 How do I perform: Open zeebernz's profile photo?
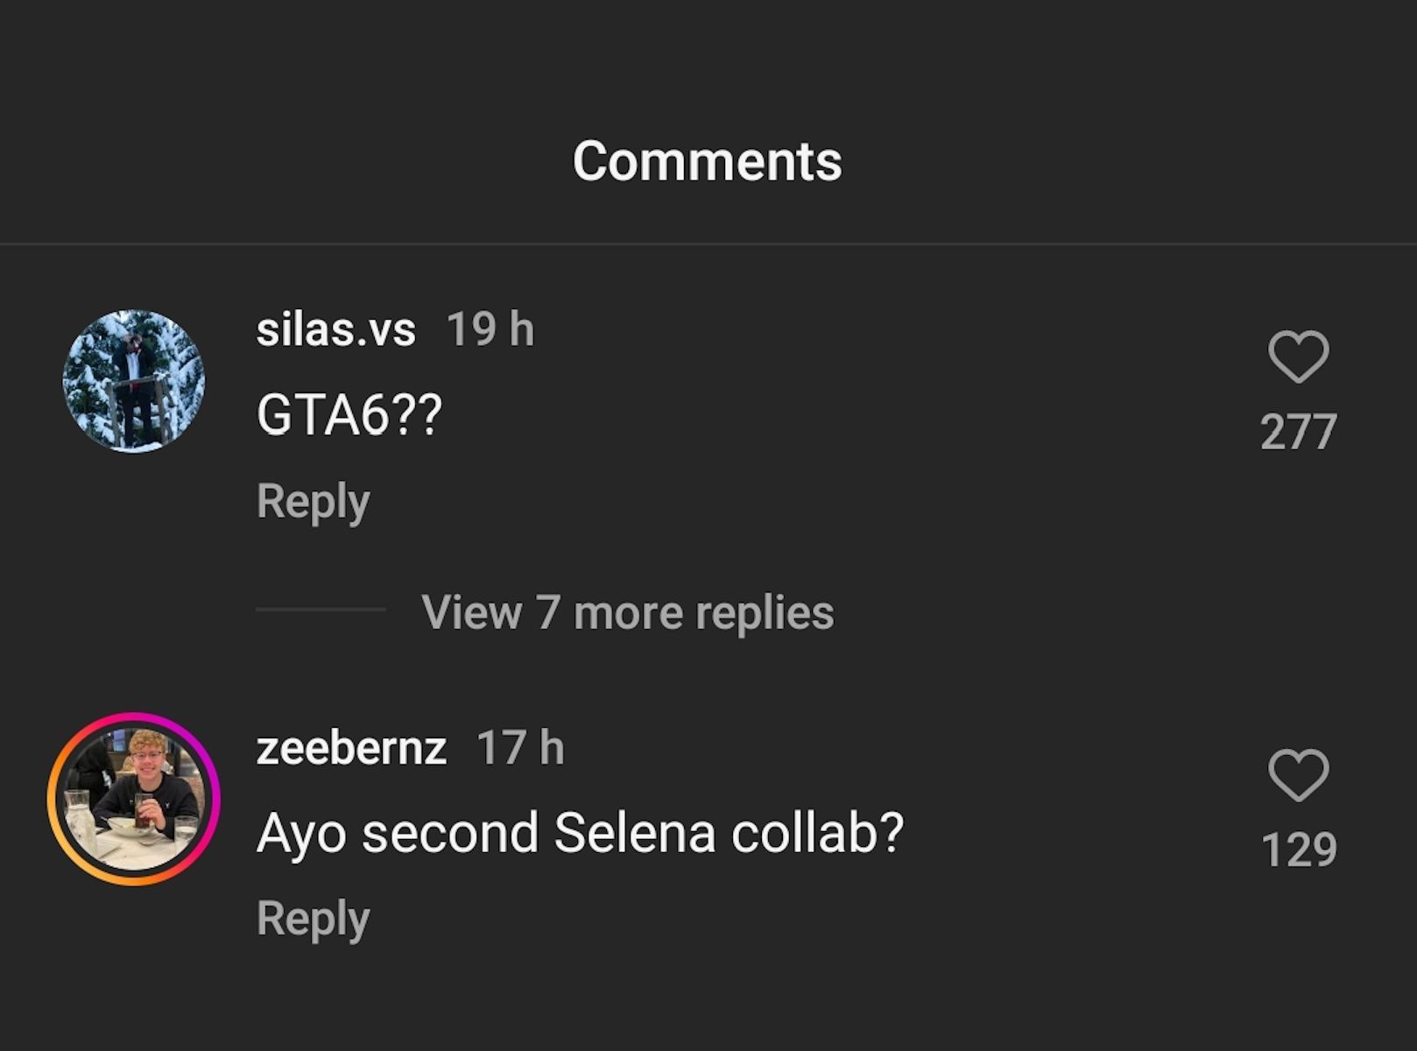coord(134,799)
